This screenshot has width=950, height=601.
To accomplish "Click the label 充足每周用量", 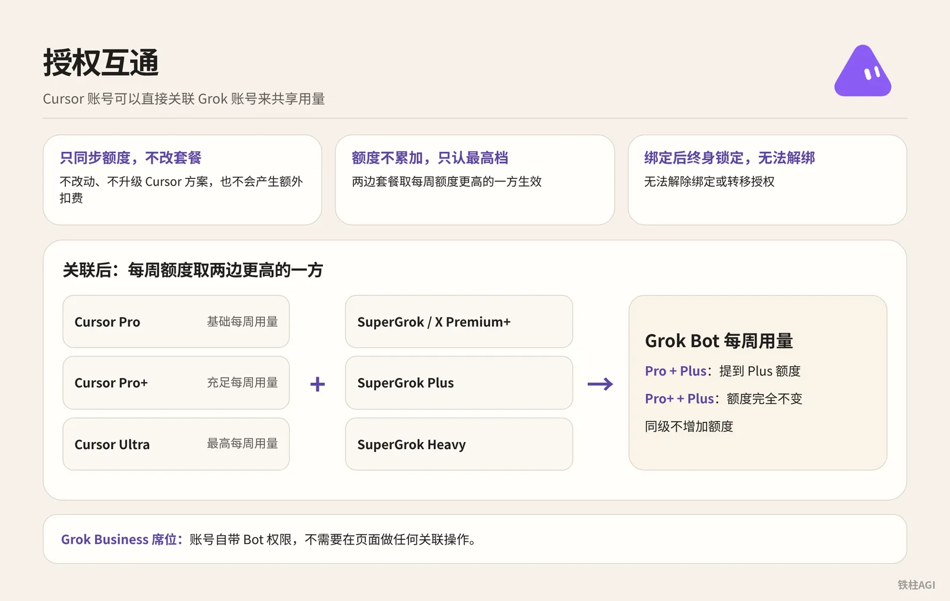I will [x=242, y=383].
